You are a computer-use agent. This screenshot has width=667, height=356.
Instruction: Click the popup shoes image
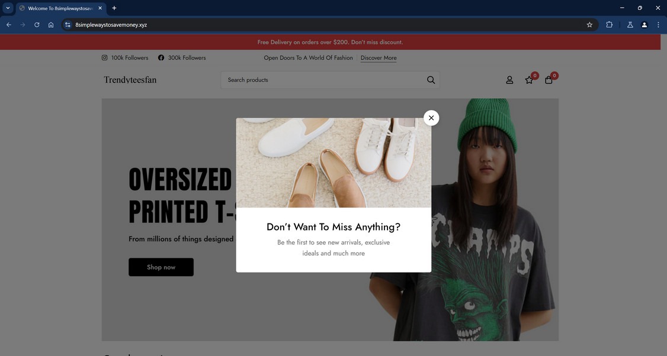click(x=333, y=163)
